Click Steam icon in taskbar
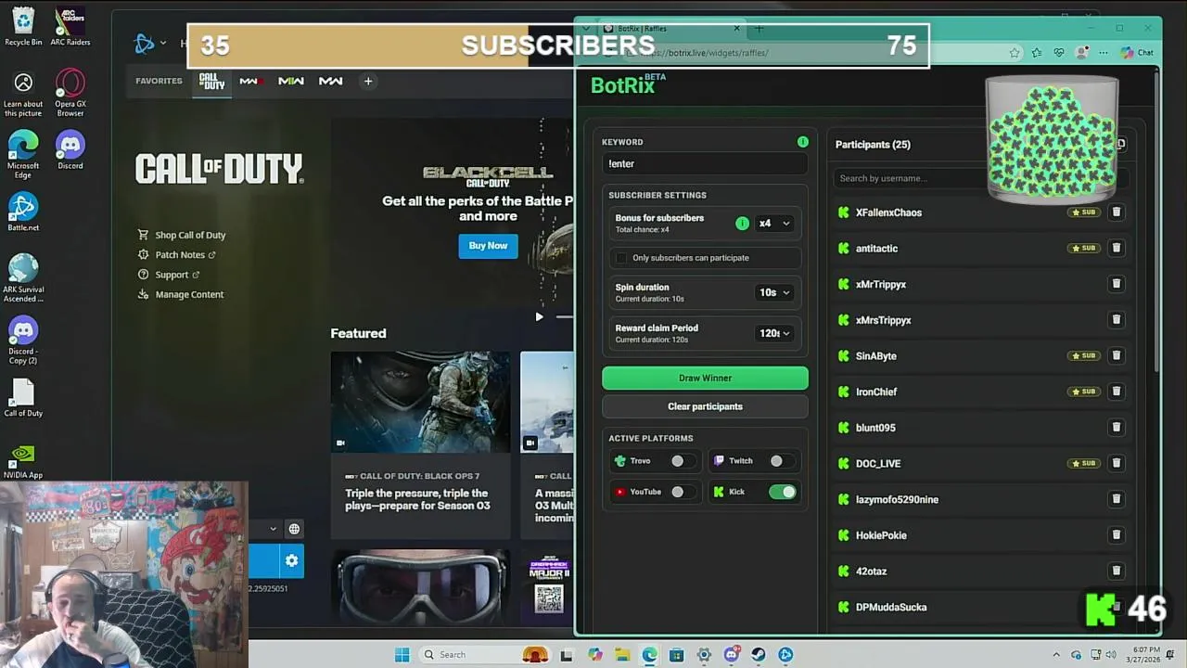 [x=759, y=655]
